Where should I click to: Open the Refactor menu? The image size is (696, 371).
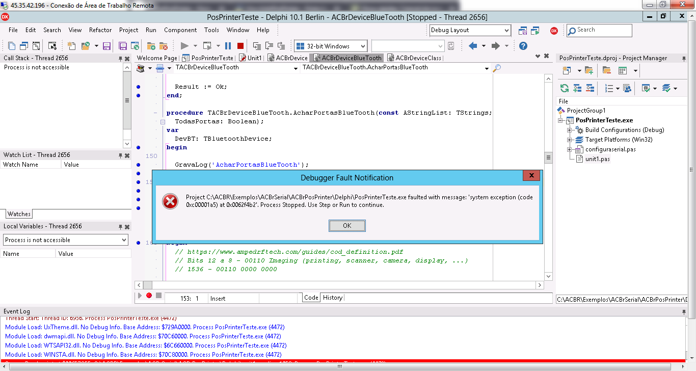[100, 30]
